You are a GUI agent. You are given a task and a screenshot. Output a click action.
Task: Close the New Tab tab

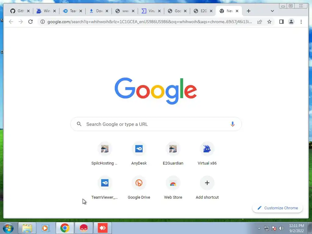pyautogui.click(x=237, y=11)
